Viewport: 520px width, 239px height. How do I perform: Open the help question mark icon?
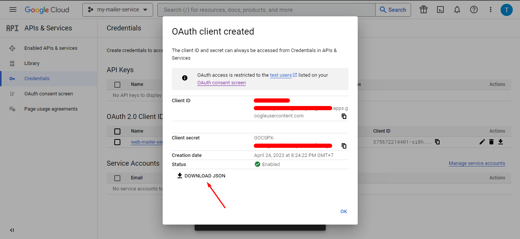click(474, 9)
